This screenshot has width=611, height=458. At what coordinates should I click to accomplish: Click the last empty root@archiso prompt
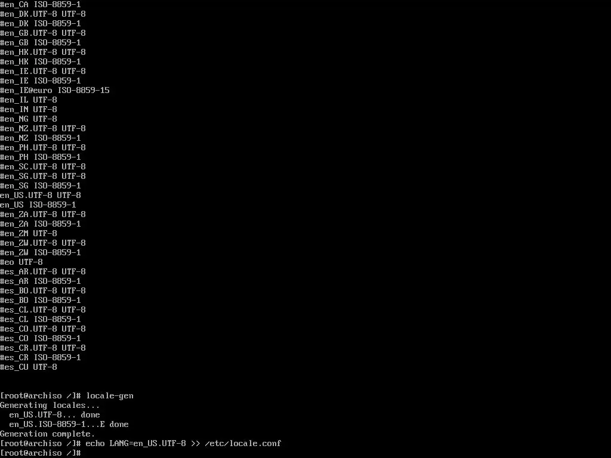click(x=41, y=453)
